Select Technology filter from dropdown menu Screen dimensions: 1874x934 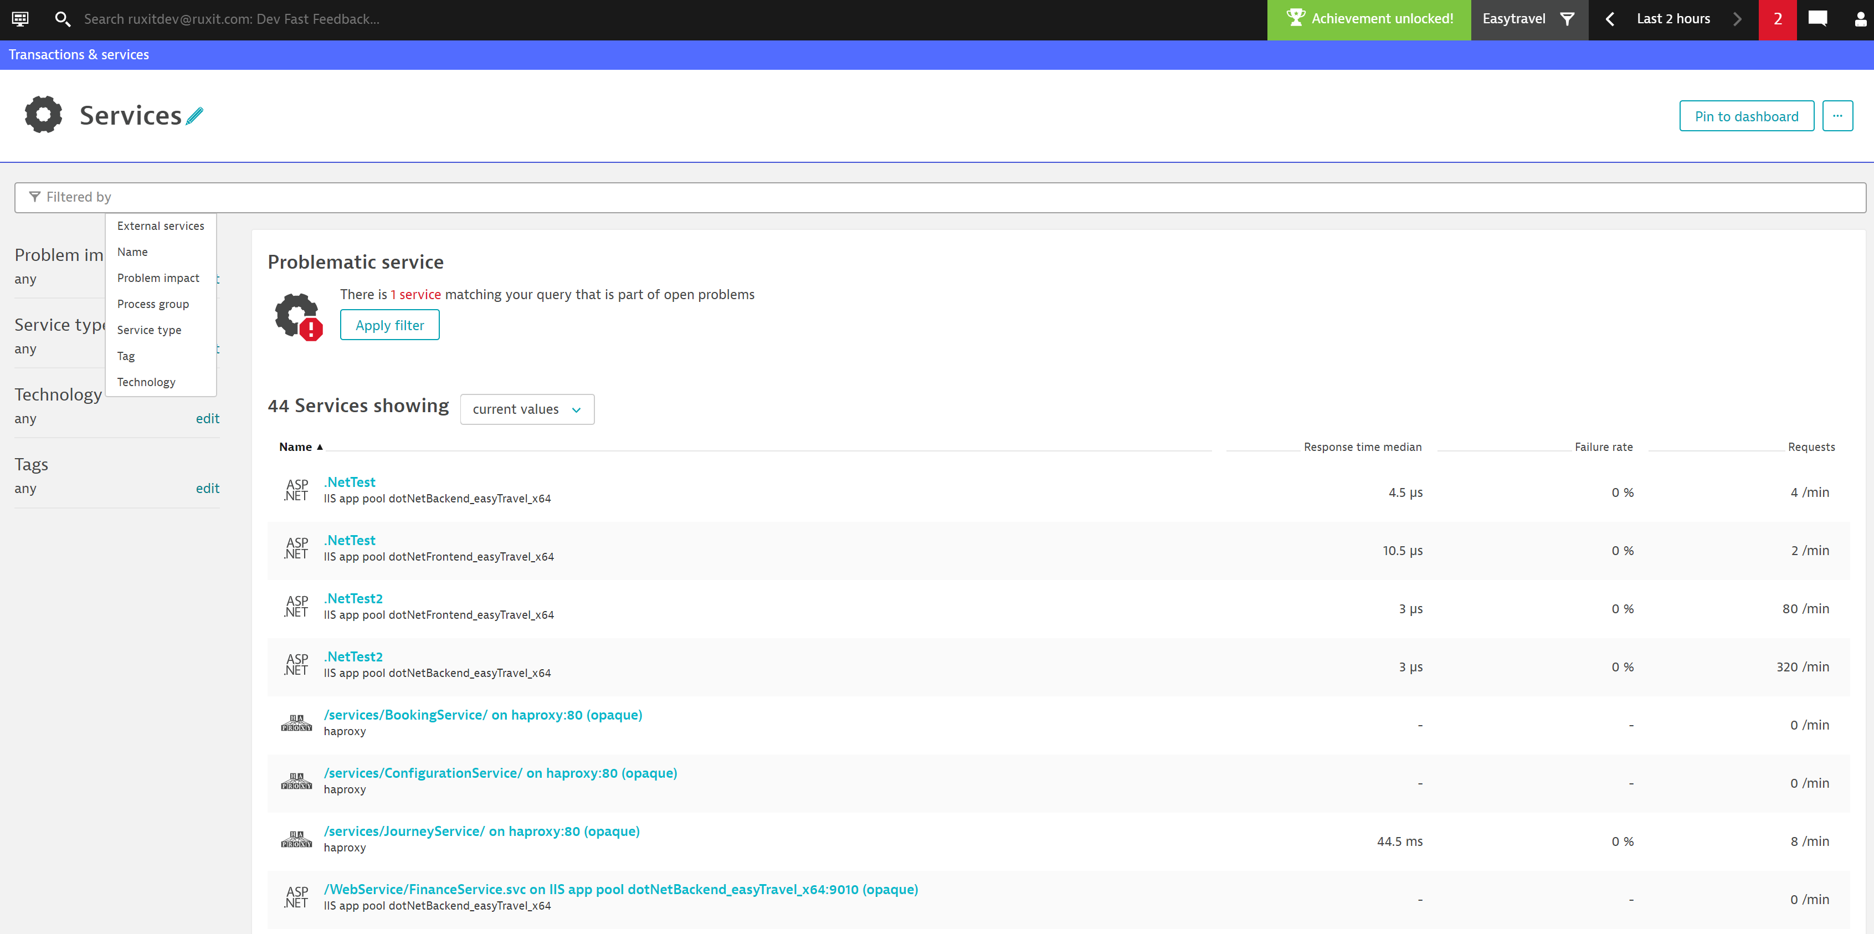[x=145, y=382]
